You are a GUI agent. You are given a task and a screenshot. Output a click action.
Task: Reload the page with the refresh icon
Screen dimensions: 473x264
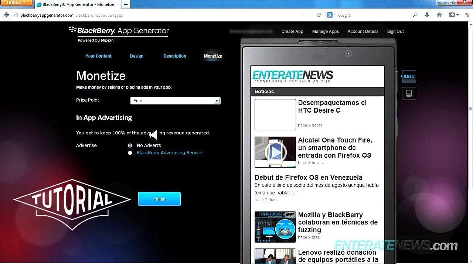point(319,15)
